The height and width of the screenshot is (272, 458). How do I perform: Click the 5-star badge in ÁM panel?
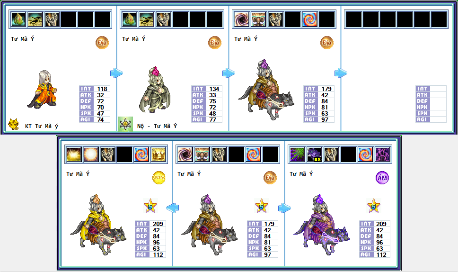pyautogui.click(x=374, y=206)
